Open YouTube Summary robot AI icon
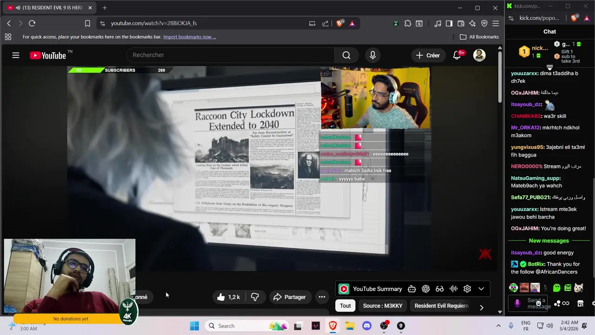This screenshot has width=595, height=335. pos(411,289)
